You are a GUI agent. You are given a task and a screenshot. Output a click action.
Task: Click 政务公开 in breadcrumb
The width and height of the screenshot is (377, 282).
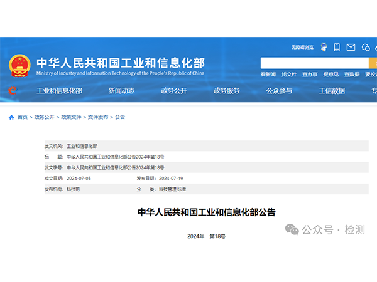pos(45,117)
